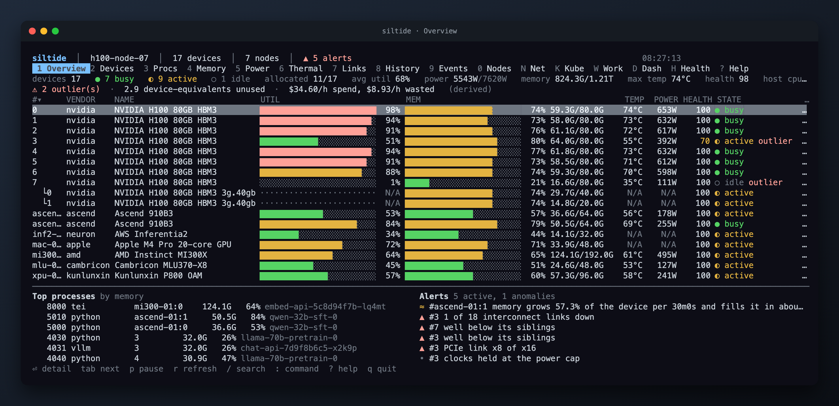Click the yellow macOS minimize window button
839x406 pixels.
(x=44, y=31)
